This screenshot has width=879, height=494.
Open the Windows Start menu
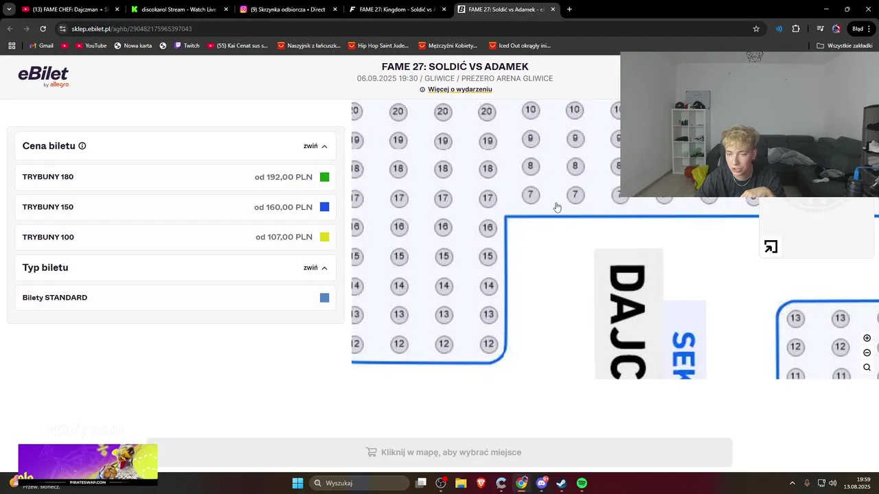pos(297,483)
